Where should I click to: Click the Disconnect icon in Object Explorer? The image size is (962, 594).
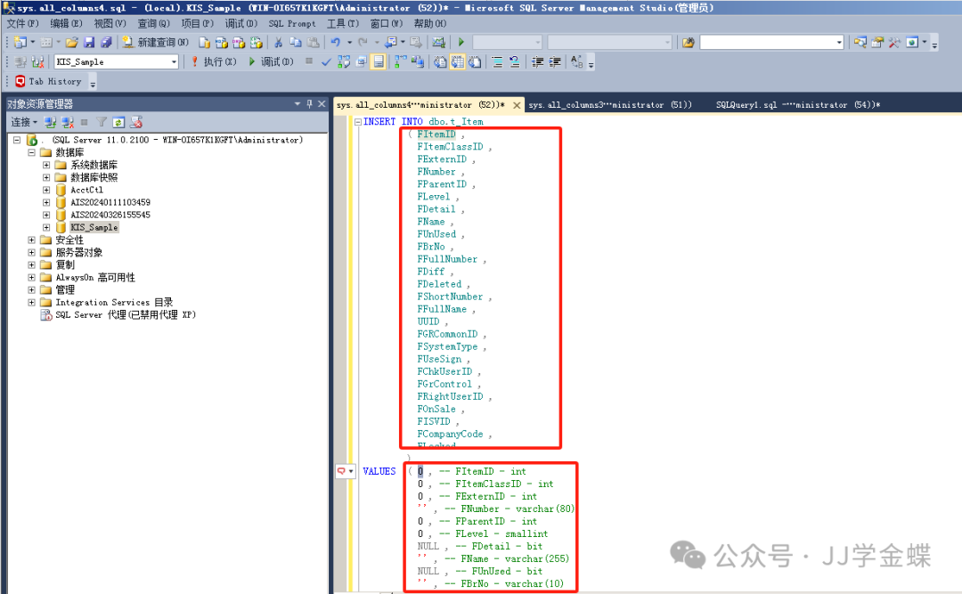(x=67, y=122)
